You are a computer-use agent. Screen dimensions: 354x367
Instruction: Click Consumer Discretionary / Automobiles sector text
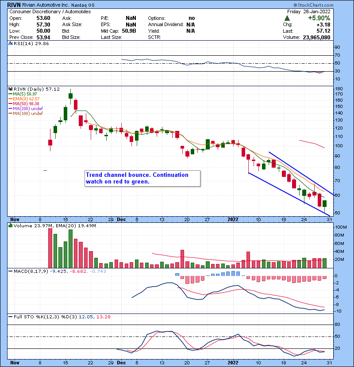click(x=50, y=11)
